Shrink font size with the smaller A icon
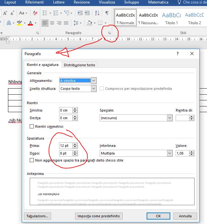This screenshot has width=207, height=224. click(12, 13)
